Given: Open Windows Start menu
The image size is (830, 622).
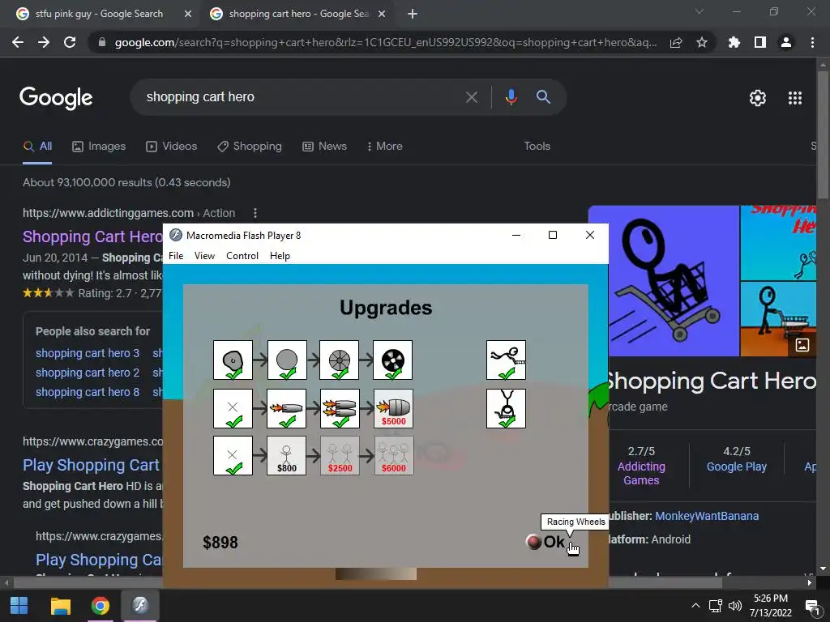Looking at the screenshot, I should [19, 606].
